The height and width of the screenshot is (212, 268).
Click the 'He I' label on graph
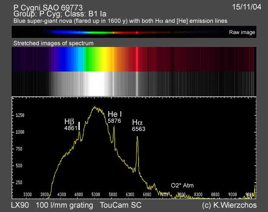pos(115,114)
